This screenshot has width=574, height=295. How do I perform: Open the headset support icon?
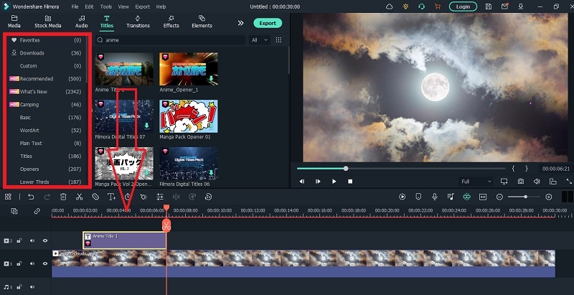421,6
